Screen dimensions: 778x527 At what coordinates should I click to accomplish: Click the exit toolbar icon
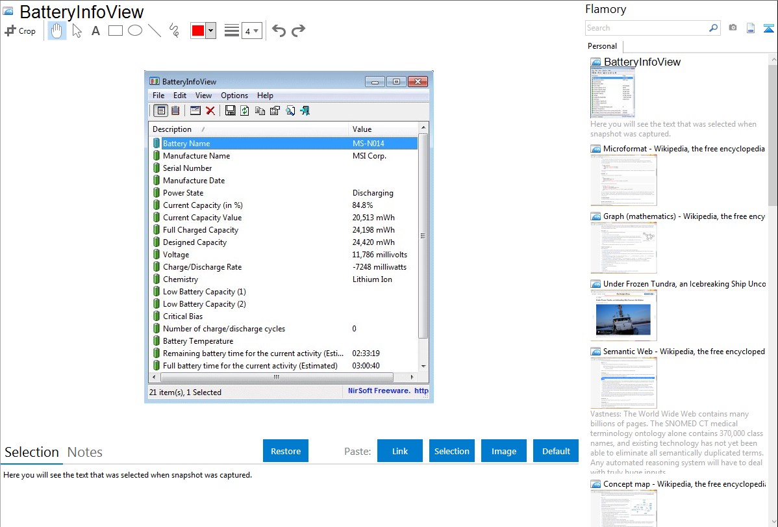pyautogui.click(x=305, y=110)
